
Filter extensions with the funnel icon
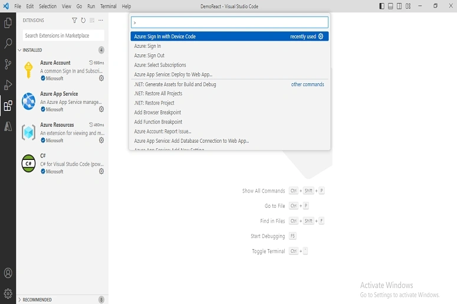pos(75,20)
